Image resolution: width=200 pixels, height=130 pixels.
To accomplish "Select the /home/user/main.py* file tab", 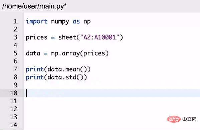I will [34, 6].
